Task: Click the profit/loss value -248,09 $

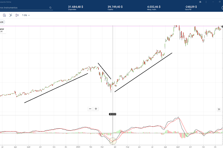Action: pos(191,7)
